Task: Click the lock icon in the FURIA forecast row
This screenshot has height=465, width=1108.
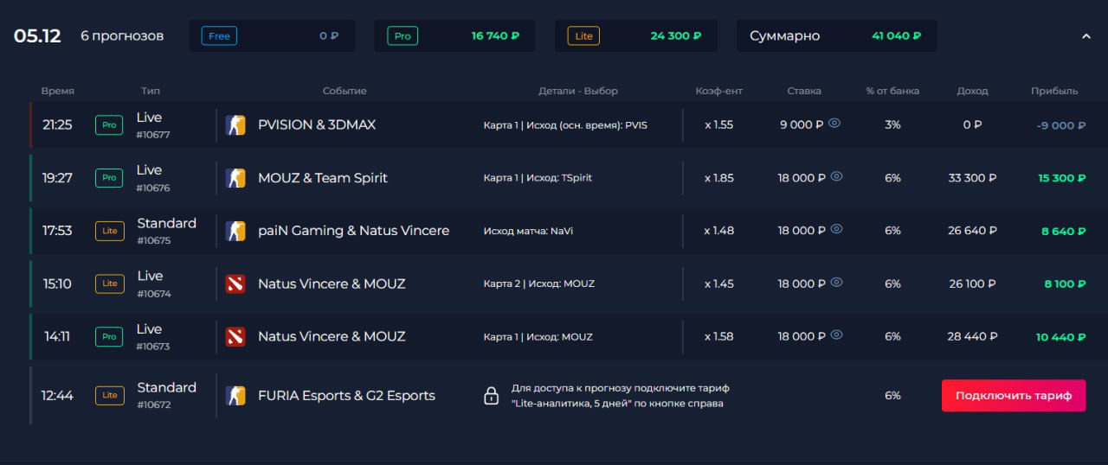Action: 491,396
